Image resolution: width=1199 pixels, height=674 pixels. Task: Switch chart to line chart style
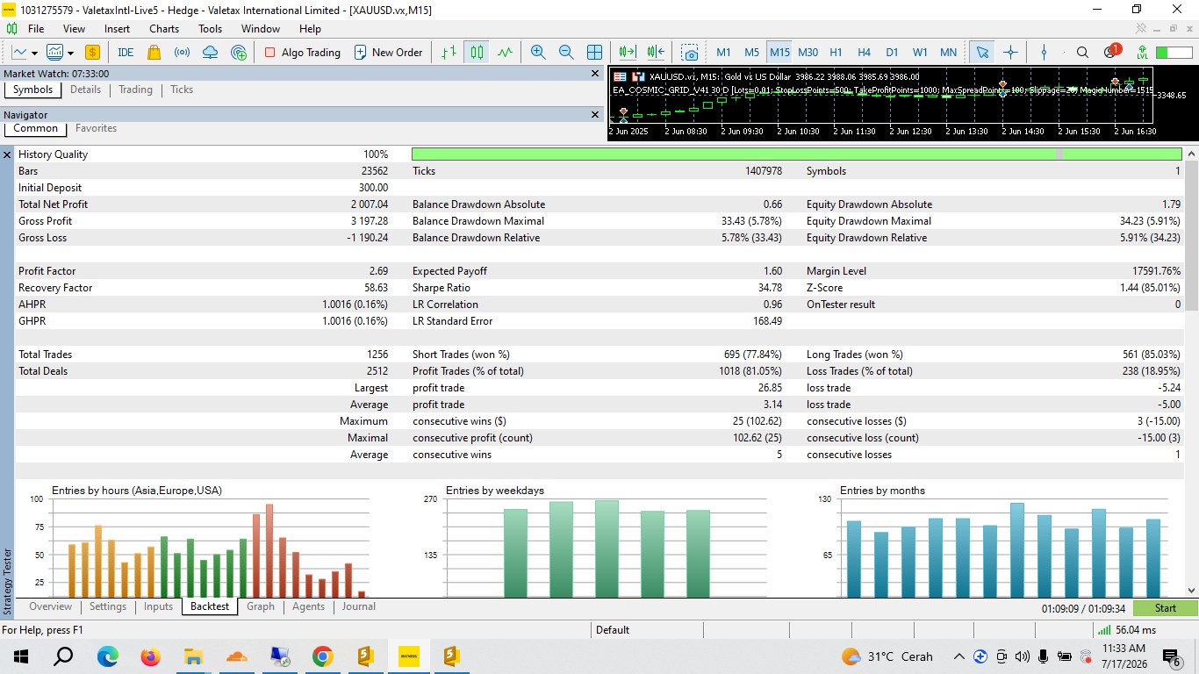(505, 52)
